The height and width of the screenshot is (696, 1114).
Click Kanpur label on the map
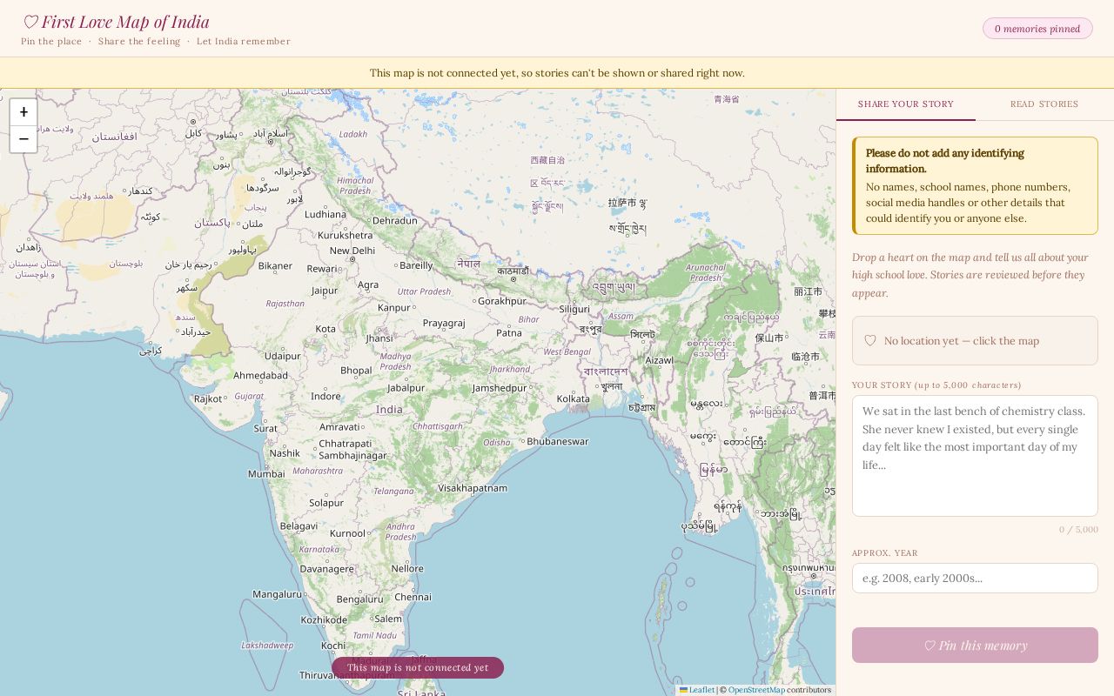point(394,307)
